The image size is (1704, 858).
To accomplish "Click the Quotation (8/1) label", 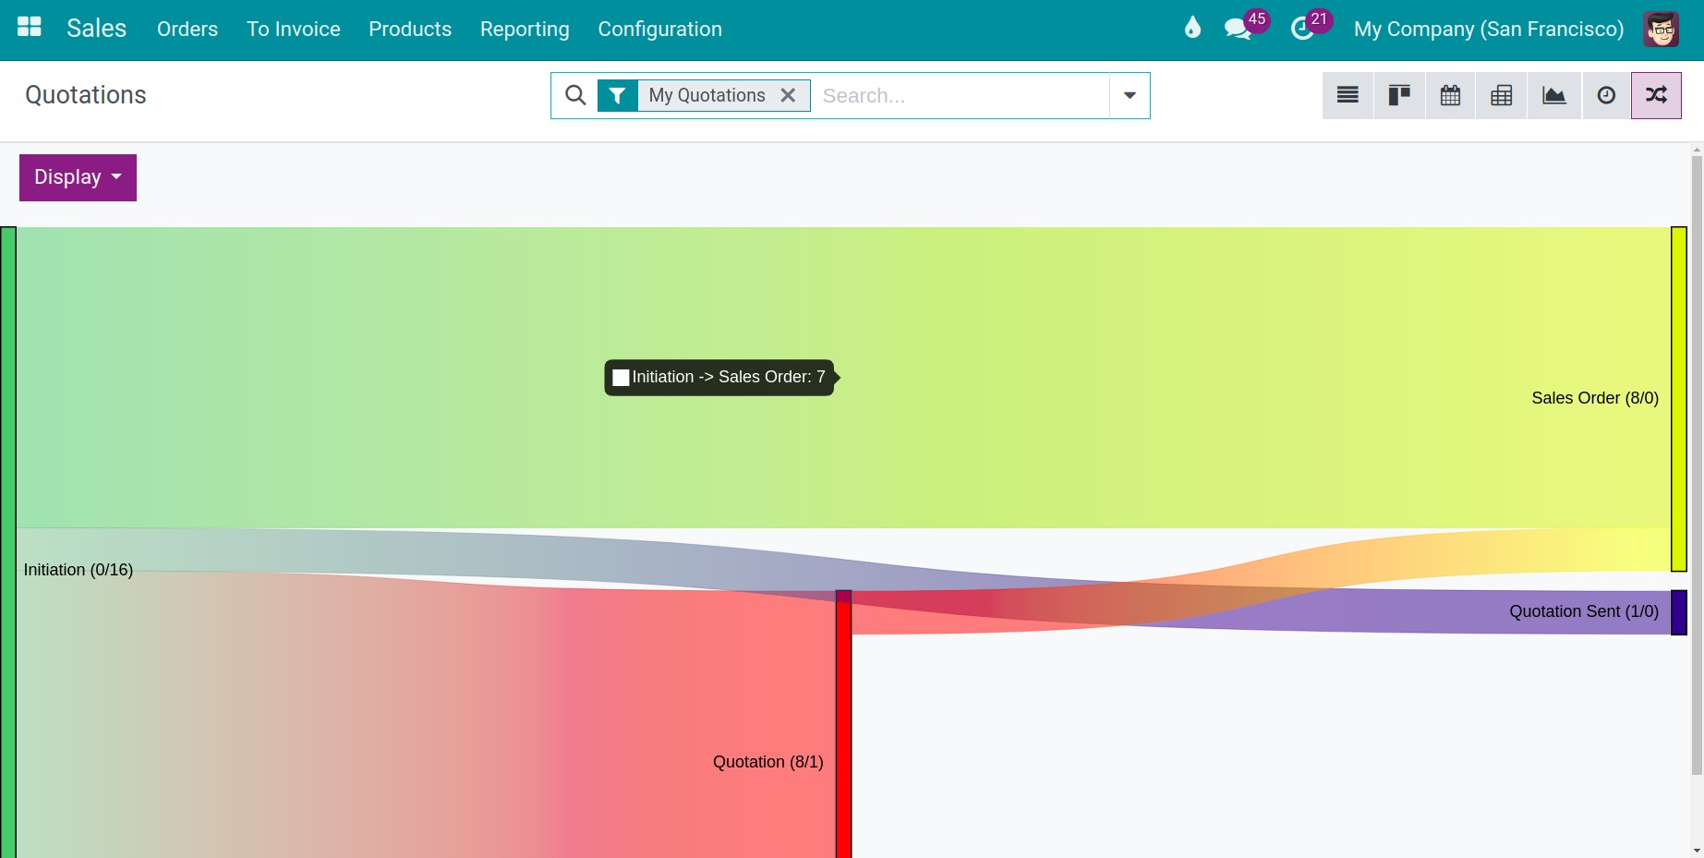I will (x=768, y=762).
